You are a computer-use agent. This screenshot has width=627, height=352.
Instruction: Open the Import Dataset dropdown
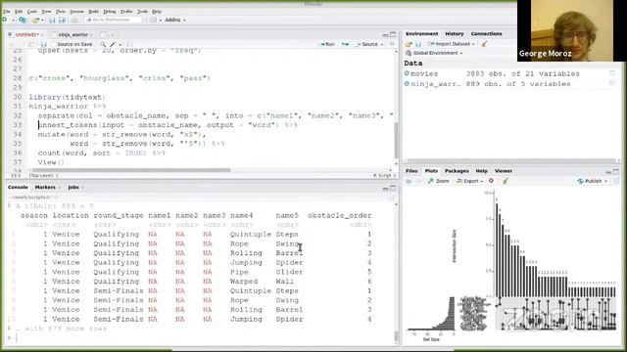coord(451,44)
